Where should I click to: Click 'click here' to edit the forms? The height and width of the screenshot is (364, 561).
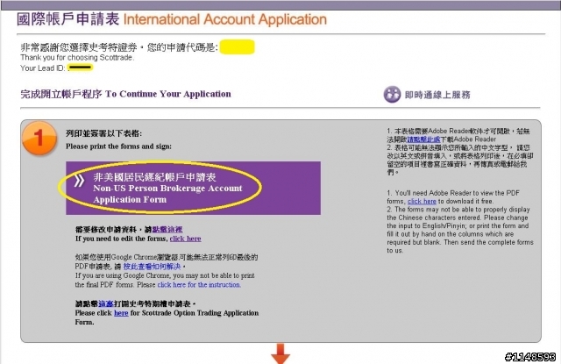click(x=185, y=239)
